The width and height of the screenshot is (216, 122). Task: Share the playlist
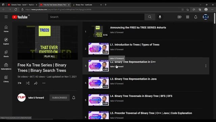[36, 83]
